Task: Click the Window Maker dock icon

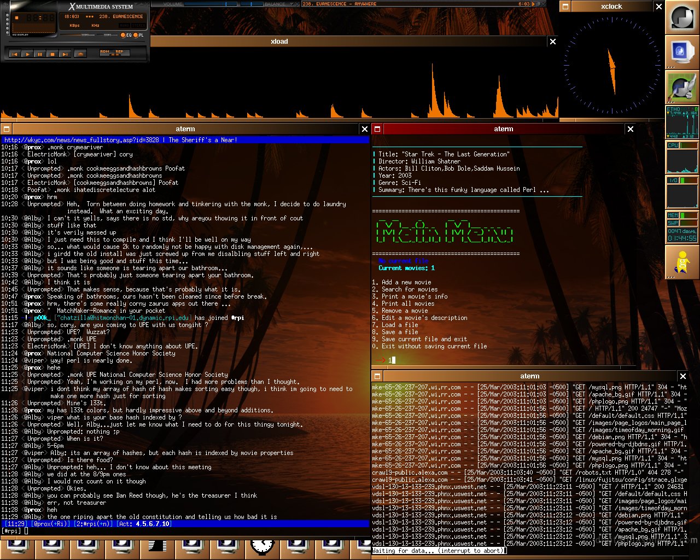Action: [x=682, y=17]
